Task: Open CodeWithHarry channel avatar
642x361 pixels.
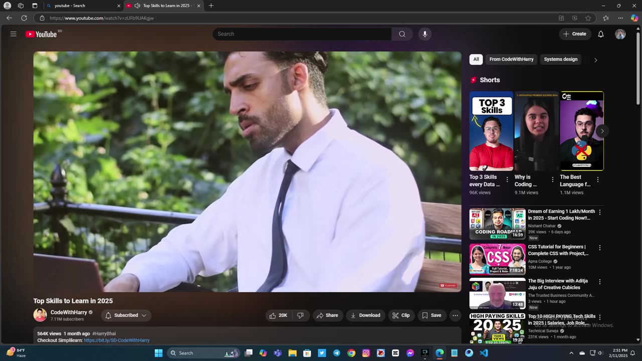Action: (x=40, y=315)
